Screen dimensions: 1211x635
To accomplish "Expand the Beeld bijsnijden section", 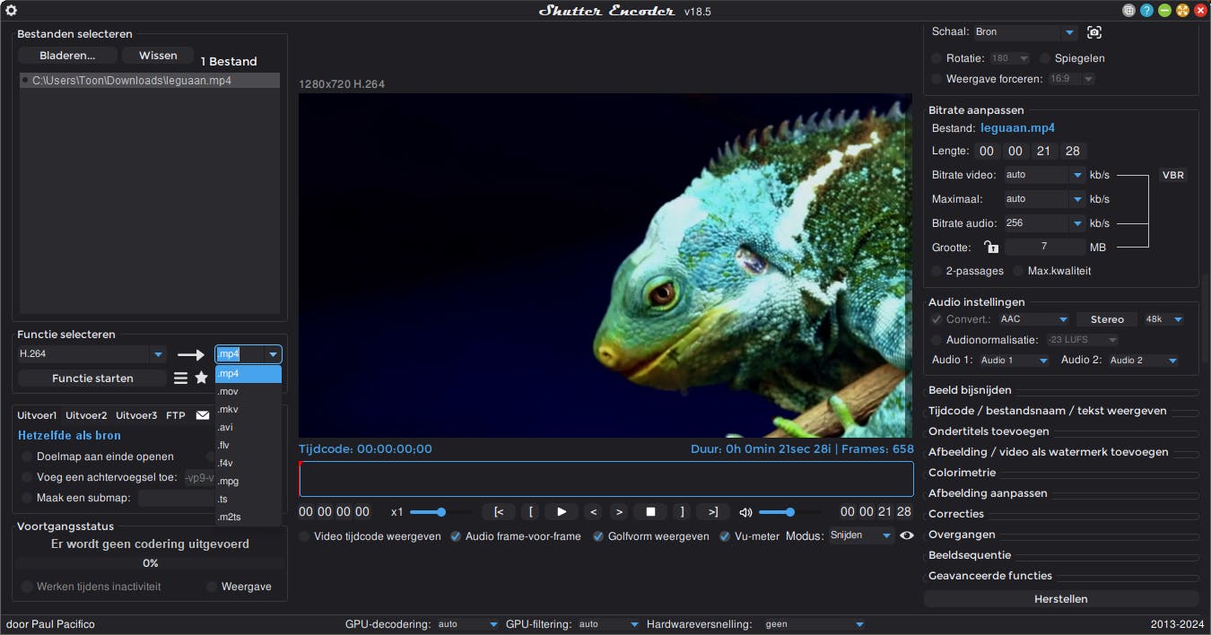I will tap(971, 390).
